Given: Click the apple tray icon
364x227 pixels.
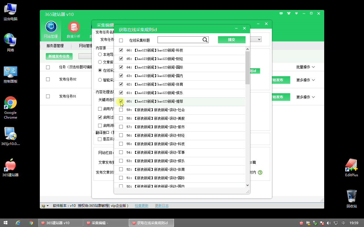Looking at the screenshot, I should [x=302, y=223].
